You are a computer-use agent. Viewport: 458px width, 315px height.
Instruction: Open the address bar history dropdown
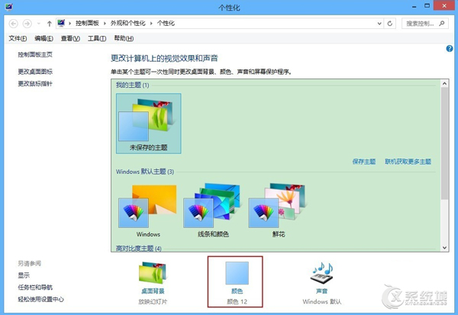[379, 24]
